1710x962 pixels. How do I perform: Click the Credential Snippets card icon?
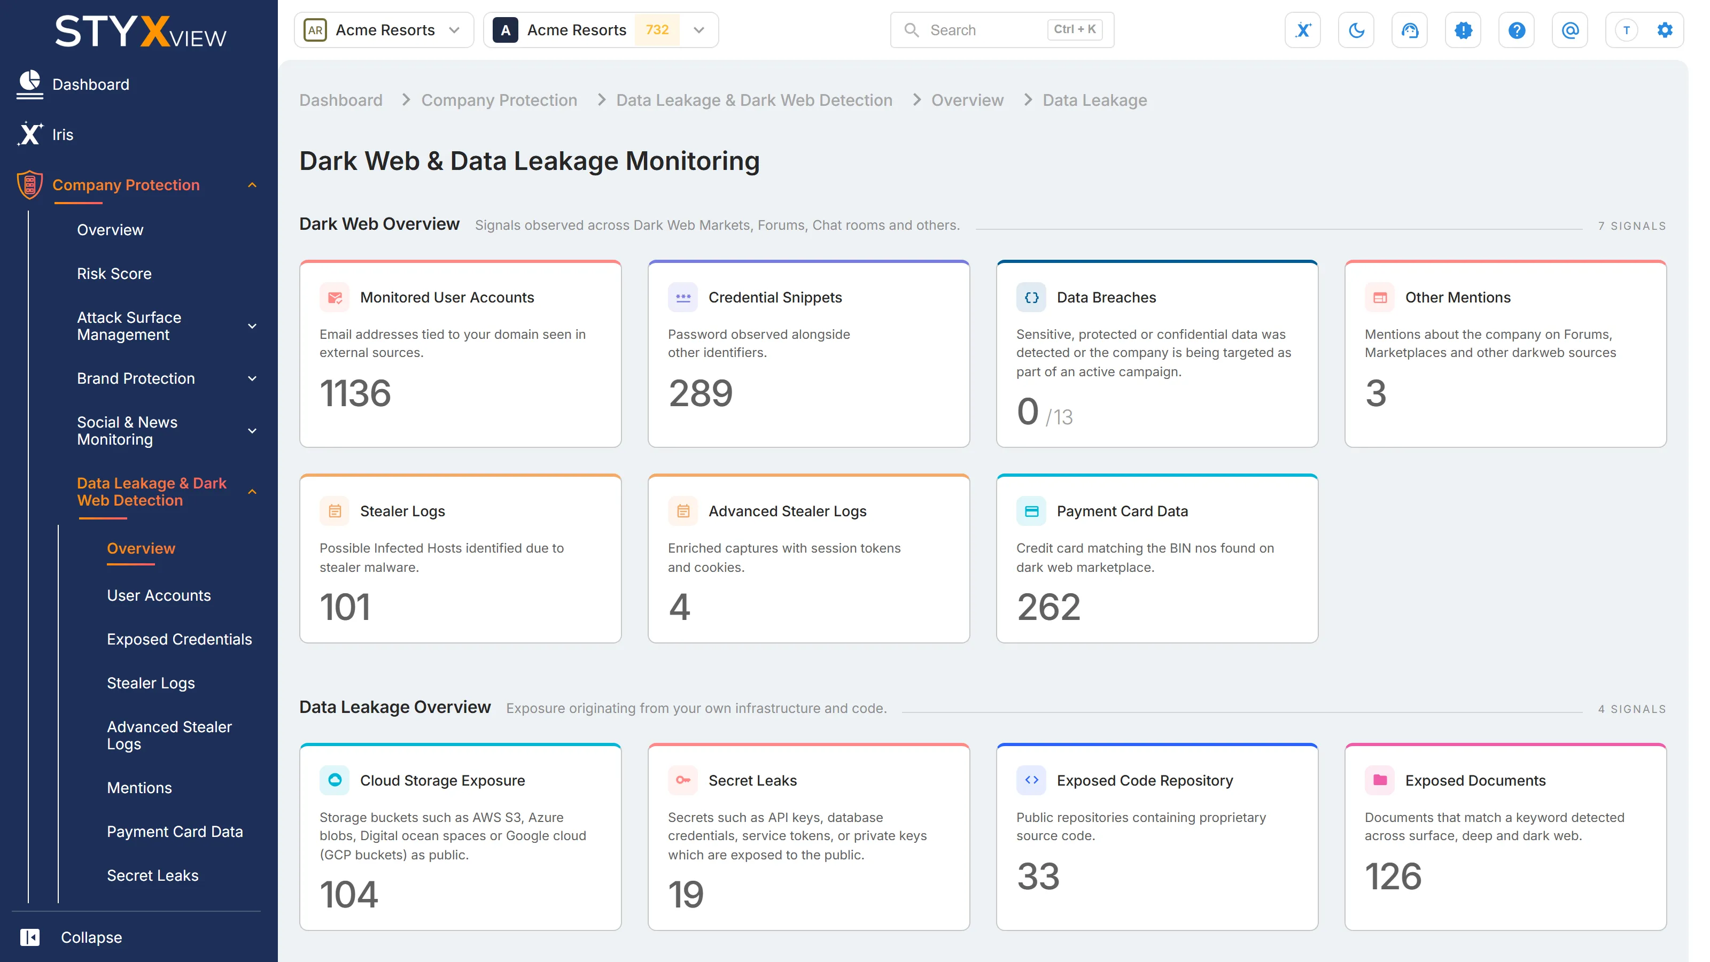point(683,298)
